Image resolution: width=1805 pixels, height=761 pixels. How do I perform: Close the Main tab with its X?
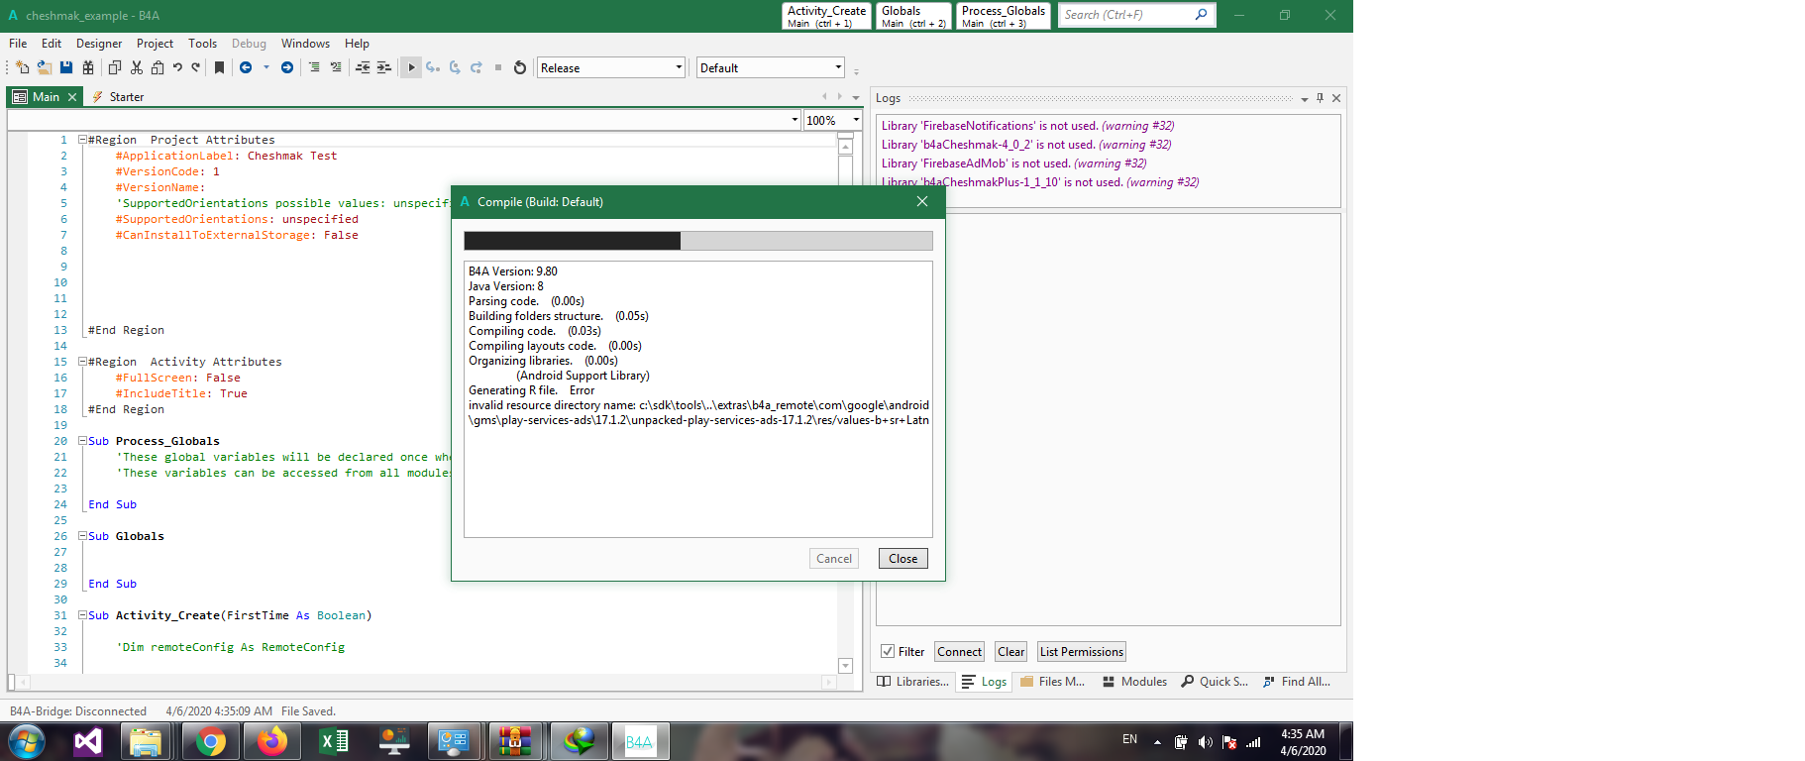[x=72, y=97]
